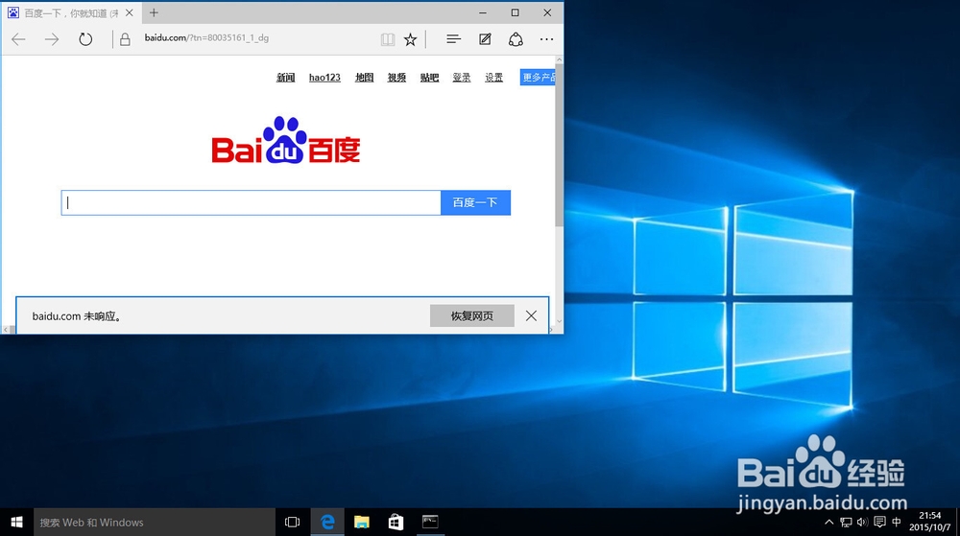Open Edge More actions ellipsis menu
960x536 pixels.
click(547, 39)
